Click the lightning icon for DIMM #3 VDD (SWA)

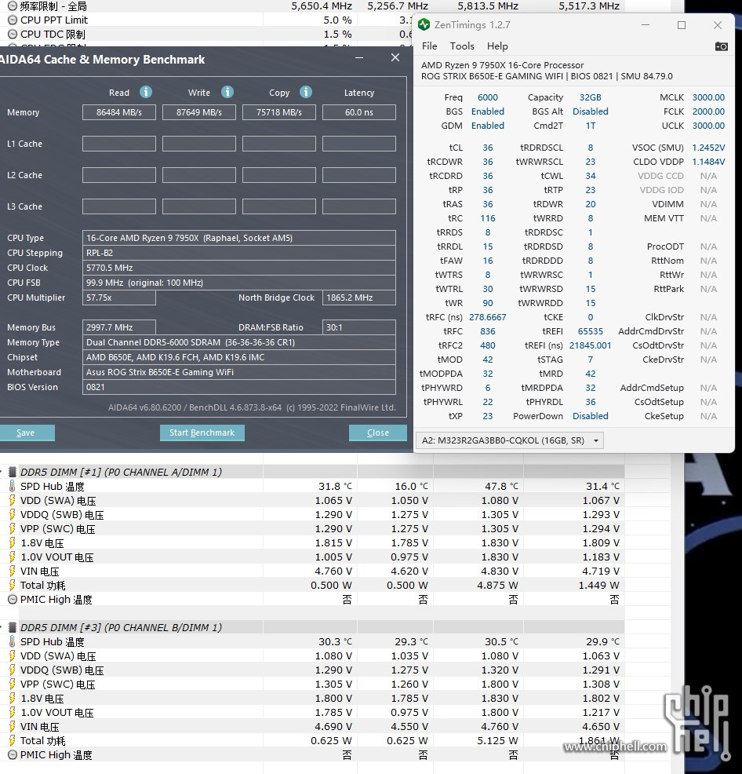click(13, 656)
